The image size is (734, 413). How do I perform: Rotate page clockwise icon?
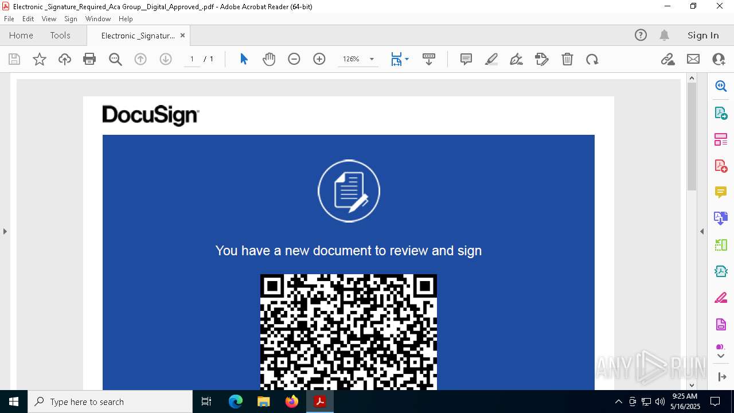coord(592,59)
